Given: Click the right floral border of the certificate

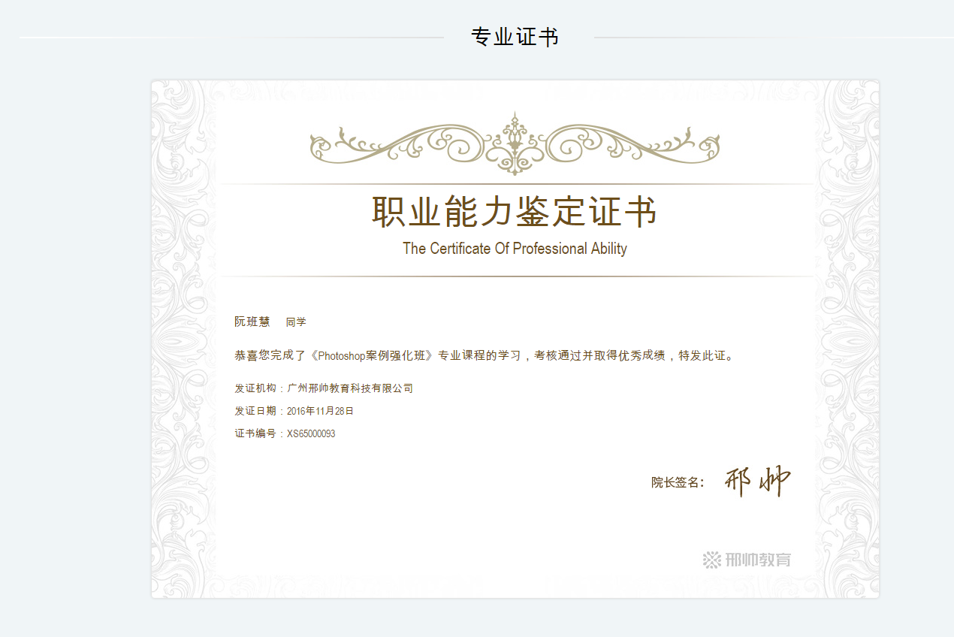Looking at the screenshot, I should click(x=847, y=338).
